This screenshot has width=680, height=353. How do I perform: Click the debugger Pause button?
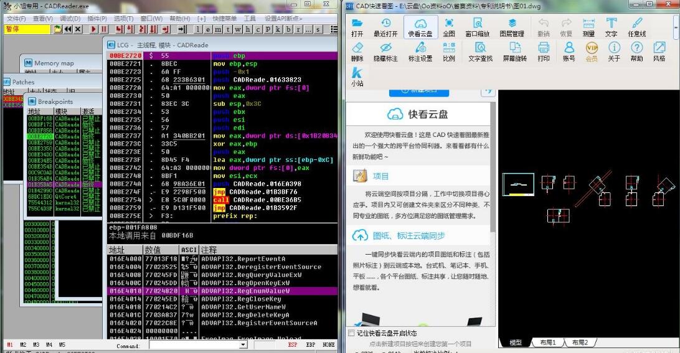coord(103,29)
